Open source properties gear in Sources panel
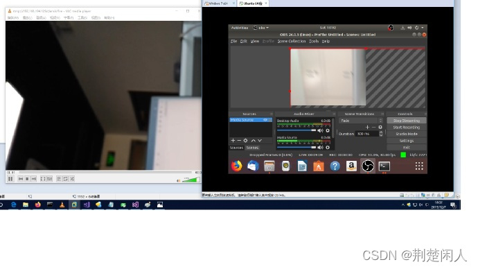 245,141
